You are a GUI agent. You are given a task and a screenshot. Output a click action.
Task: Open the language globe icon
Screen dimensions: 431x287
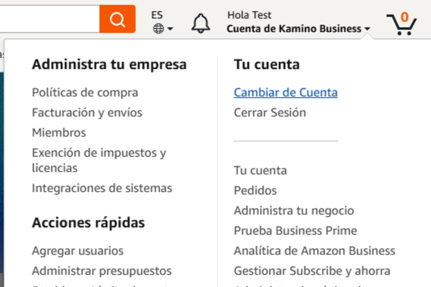click(x=158, y=28)
